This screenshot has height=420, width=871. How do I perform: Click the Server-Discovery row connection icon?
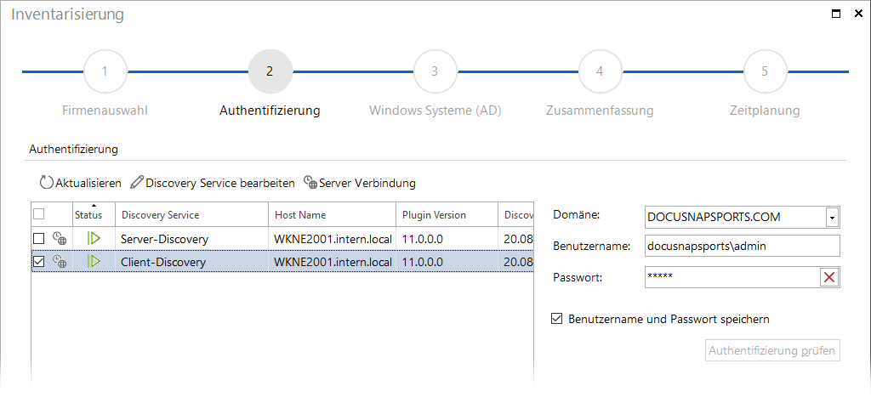point(60,240)
